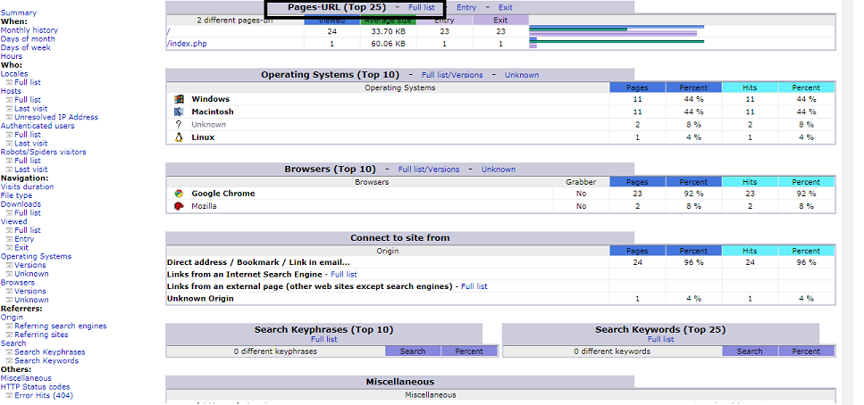Image resolution: width=864 pixels, height=405 pixels.
Task: Click the icon beside Error Hits (404)
Action: click(9, 395)
